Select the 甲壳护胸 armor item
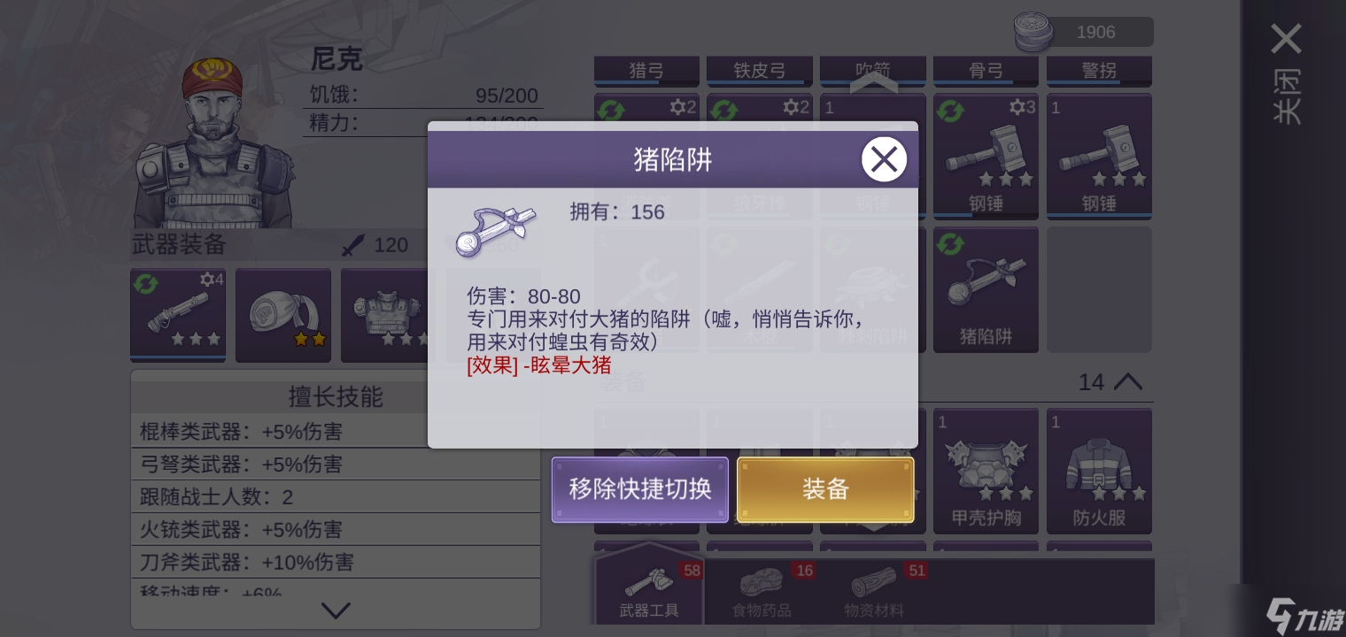 click(986, 471)
